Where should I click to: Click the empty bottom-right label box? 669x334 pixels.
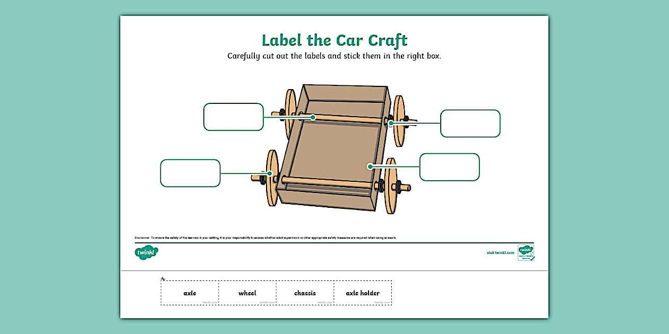pyautogui.click(x=449, y=166)
